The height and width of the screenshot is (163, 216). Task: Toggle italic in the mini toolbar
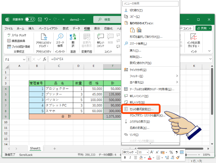click(130, 158)
